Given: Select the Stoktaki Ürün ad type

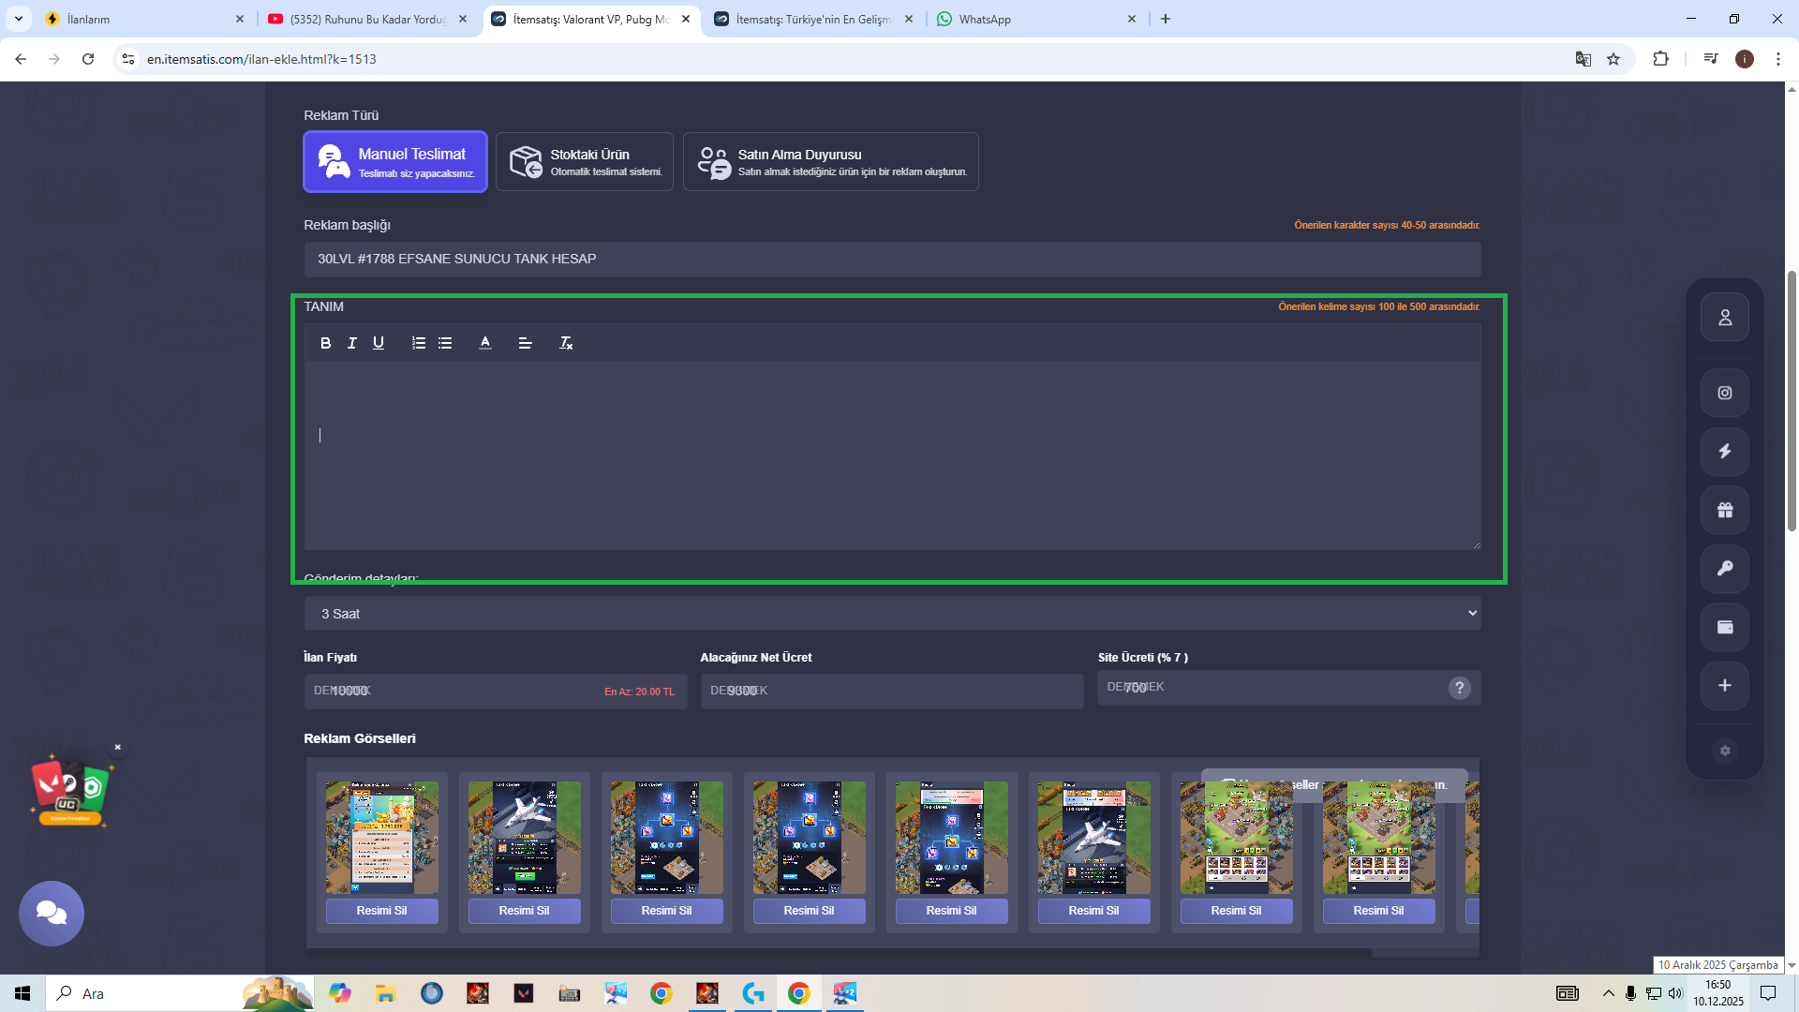Looking at the screenshot, I should tap(585, 161).
